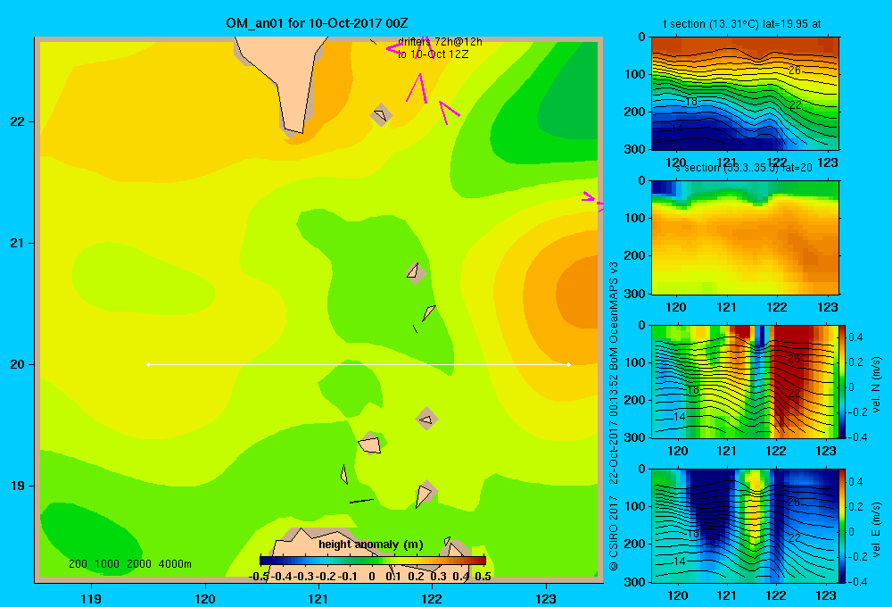Click the "t section (13..31°C) lat=19.95" title
Image resolution: width=892 pixels, height=607 pixels.
click(742, 24)
